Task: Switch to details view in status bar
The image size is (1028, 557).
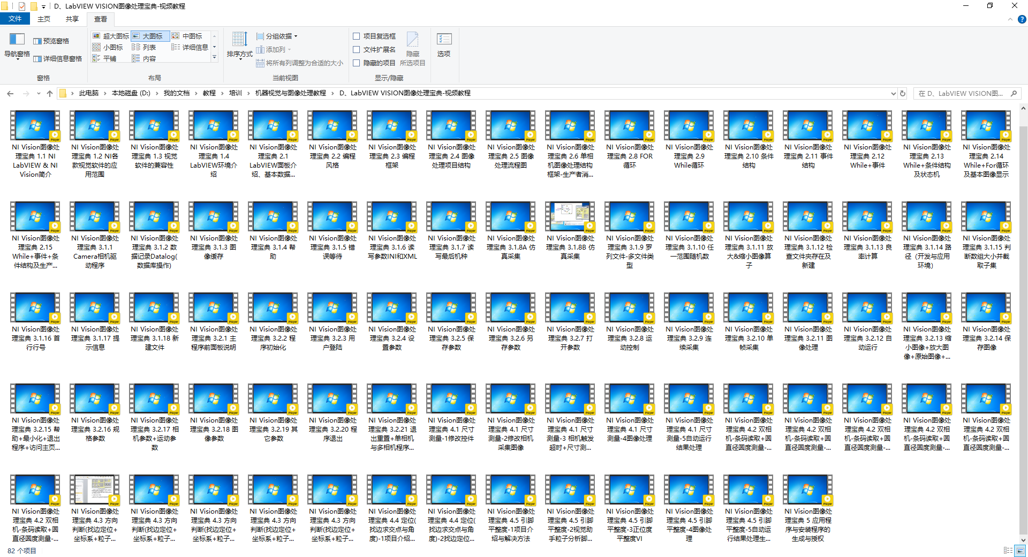Action: [1008, 551]
